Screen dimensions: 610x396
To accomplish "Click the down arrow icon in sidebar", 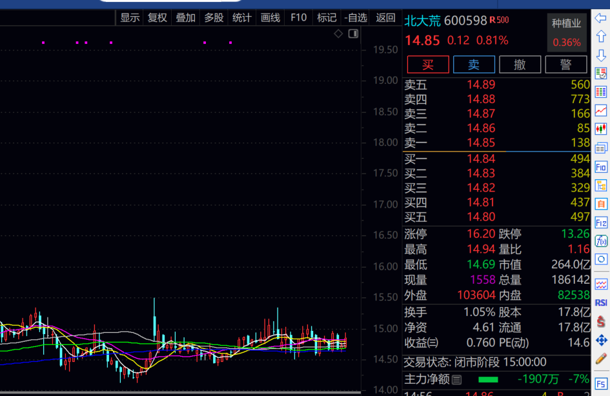I will click(601, 55).
